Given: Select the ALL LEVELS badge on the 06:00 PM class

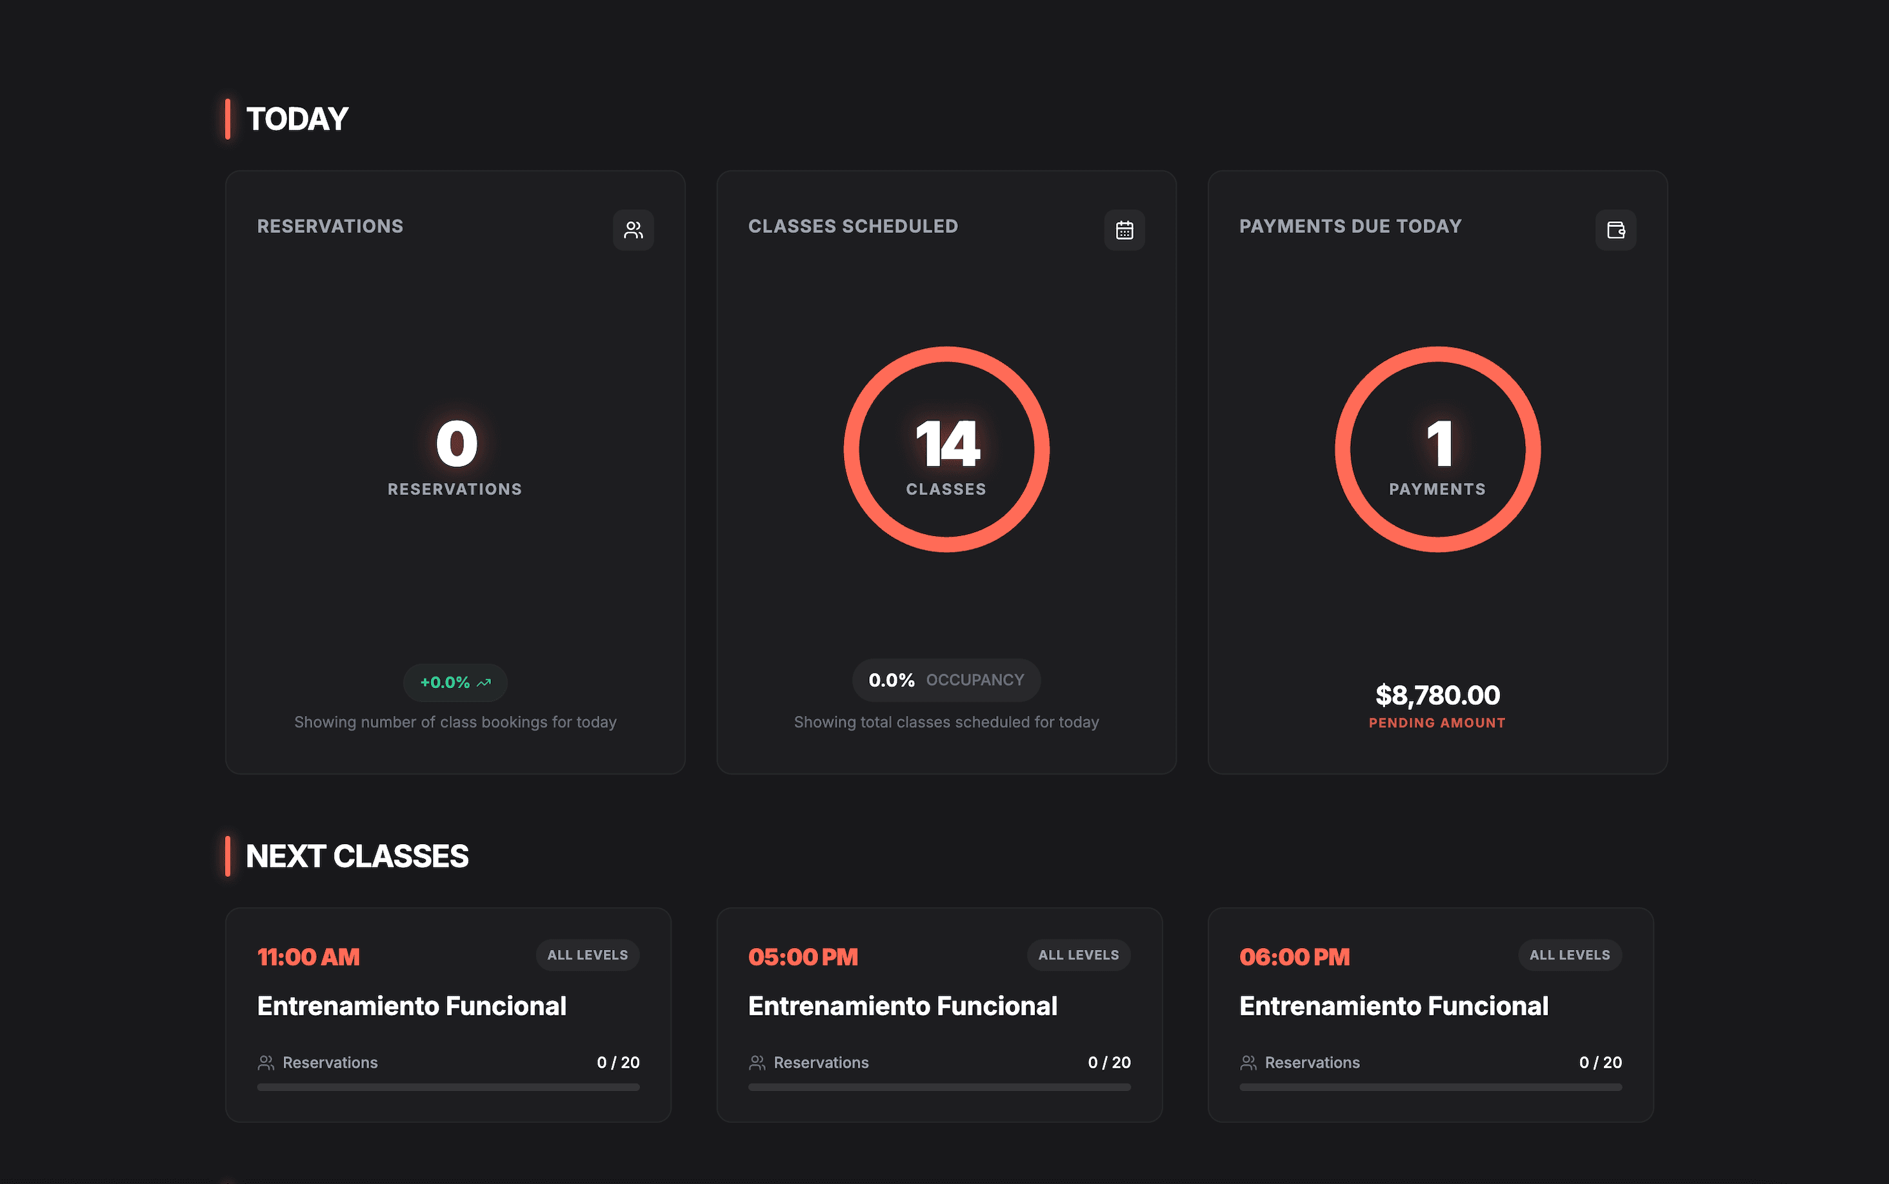Looking at the screenshot, I should pos(1569,954).
